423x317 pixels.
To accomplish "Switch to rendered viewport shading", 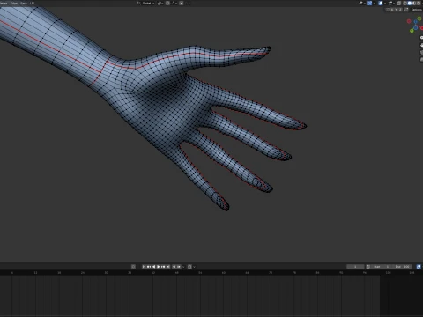I will click(419, 4).
